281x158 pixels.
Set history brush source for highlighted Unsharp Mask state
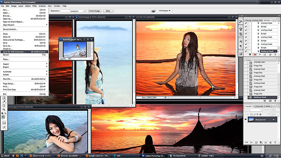tap(246, 97)
